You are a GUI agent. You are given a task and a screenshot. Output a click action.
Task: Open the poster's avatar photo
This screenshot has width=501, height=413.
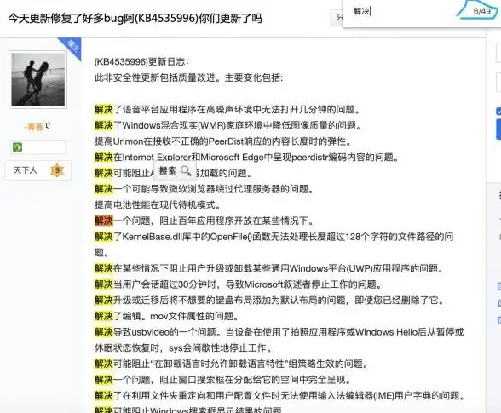tap(38, 79)
